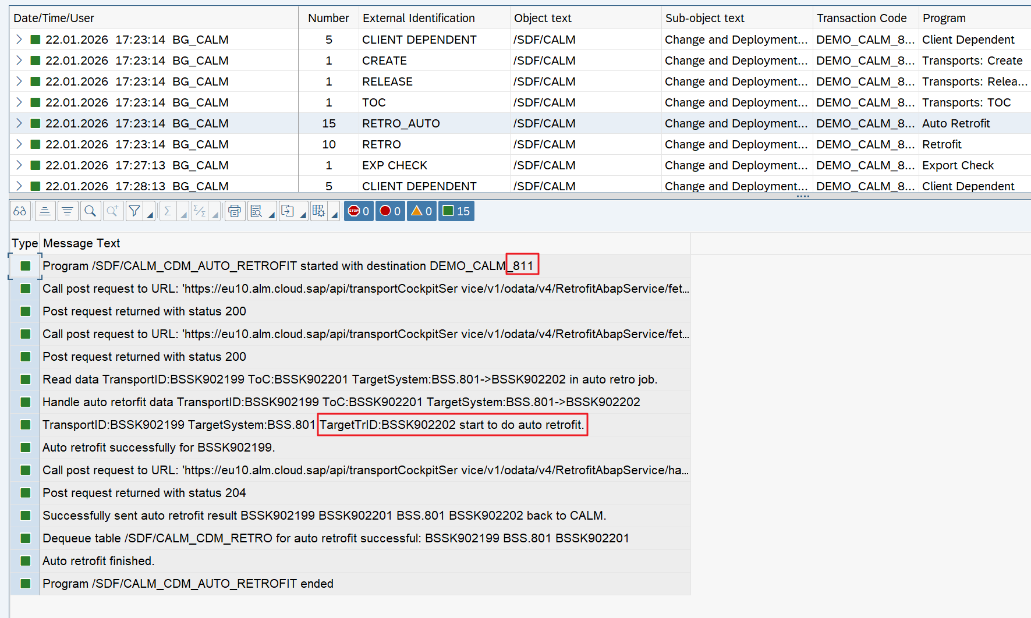Sort messages in descending order
The width and height of the screenshot is (1031, 618).
(x=68, y=211)
